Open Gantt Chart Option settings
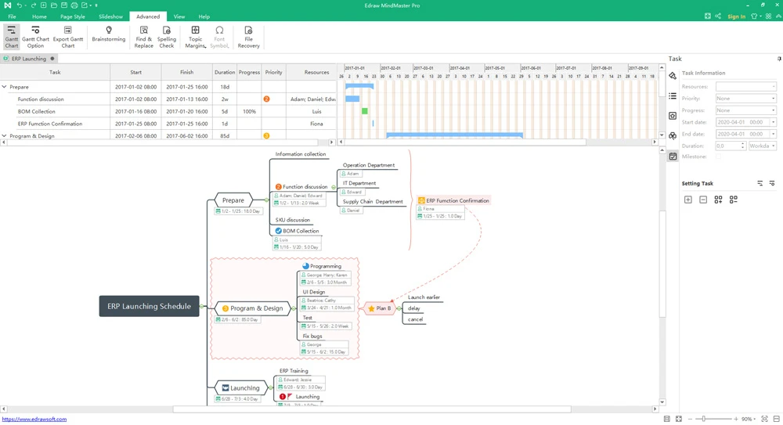The width and height of the screenshot is (783, 425). pyautogui.click(x=35, y=37)
